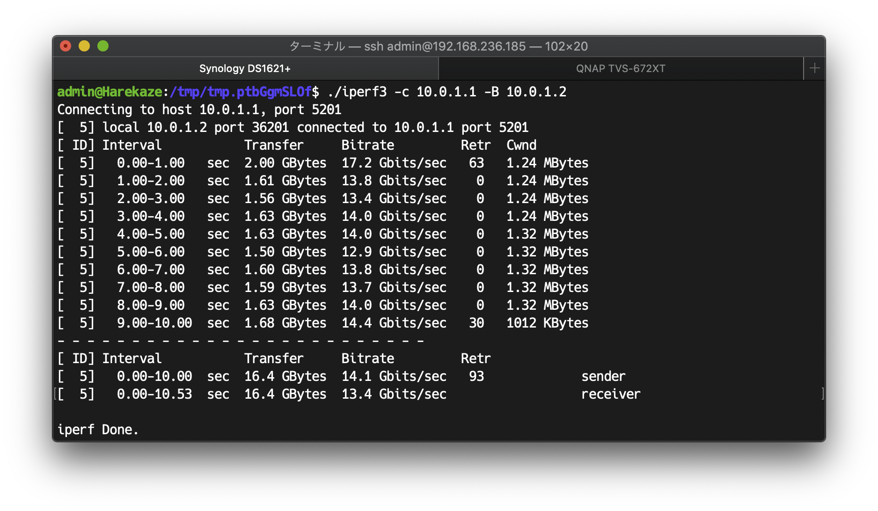Click the 'iperf Done.' line

pyautogui.click(x=98, y=430)
